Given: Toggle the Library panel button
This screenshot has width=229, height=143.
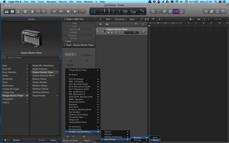Looking at the screenshot, I should tap(7, 11).
